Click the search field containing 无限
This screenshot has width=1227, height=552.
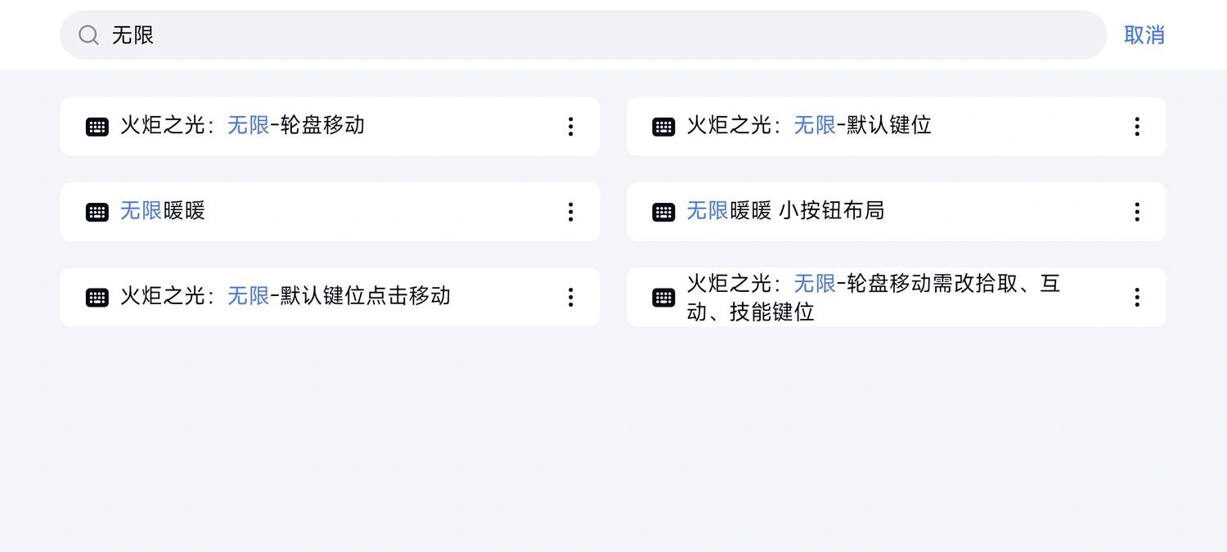click(573, 35)
